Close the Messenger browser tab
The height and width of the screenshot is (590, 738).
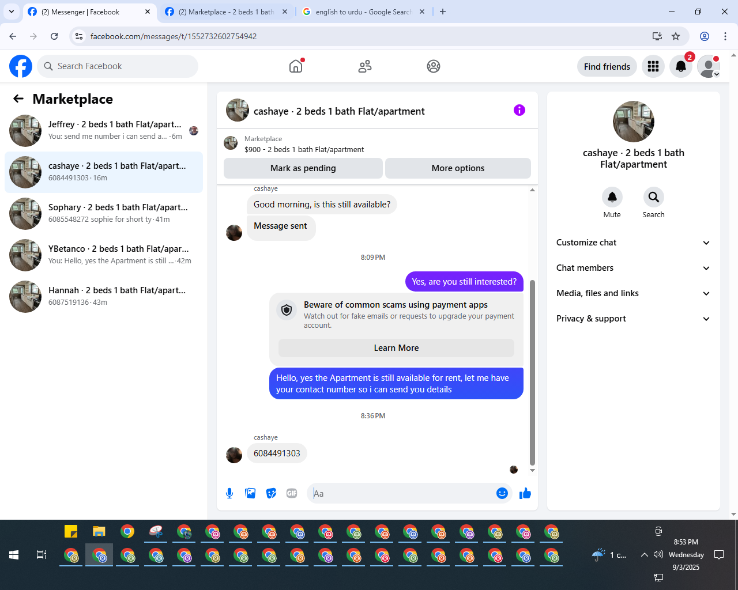point(148,12)
